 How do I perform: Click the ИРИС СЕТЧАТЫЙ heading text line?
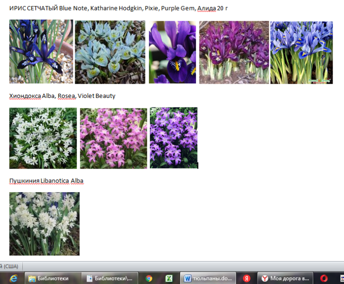[118, 8]
